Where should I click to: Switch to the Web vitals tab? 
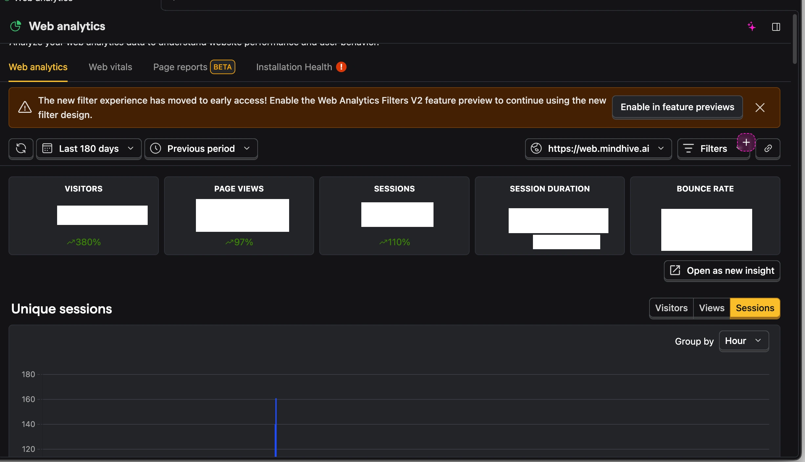[x=110, y=67]
